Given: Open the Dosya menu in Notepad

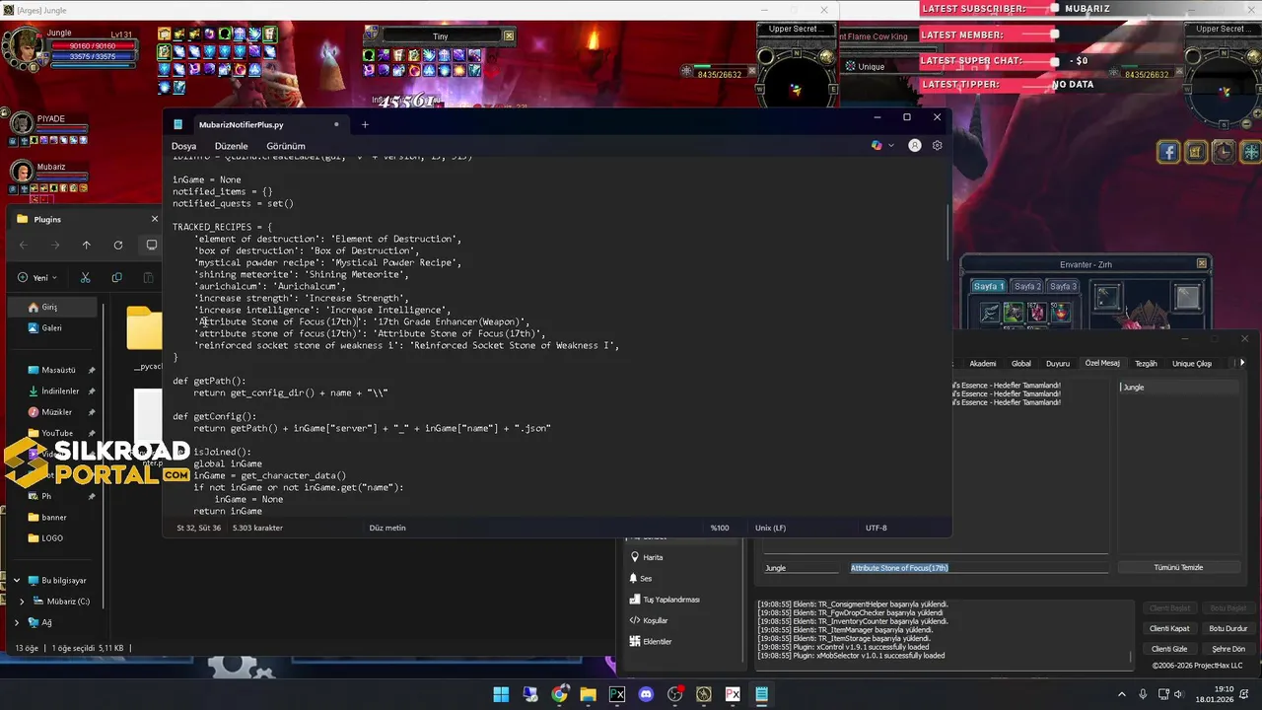Looking at the screenshot, I should coord(183,146).
